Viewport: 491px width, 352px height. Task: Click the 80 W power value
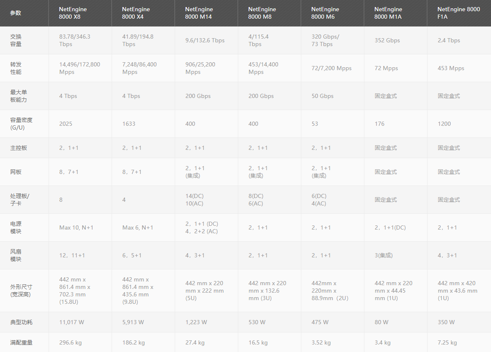tap(381, 322)
